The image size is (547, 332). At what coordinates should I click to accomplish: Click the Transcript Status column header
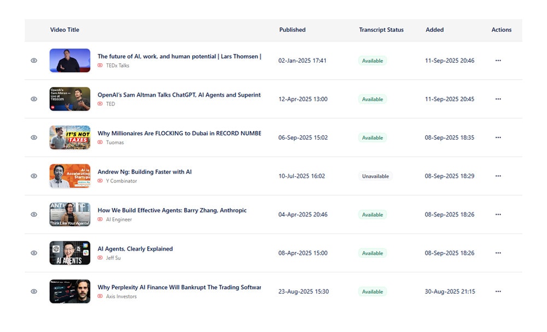381,30
